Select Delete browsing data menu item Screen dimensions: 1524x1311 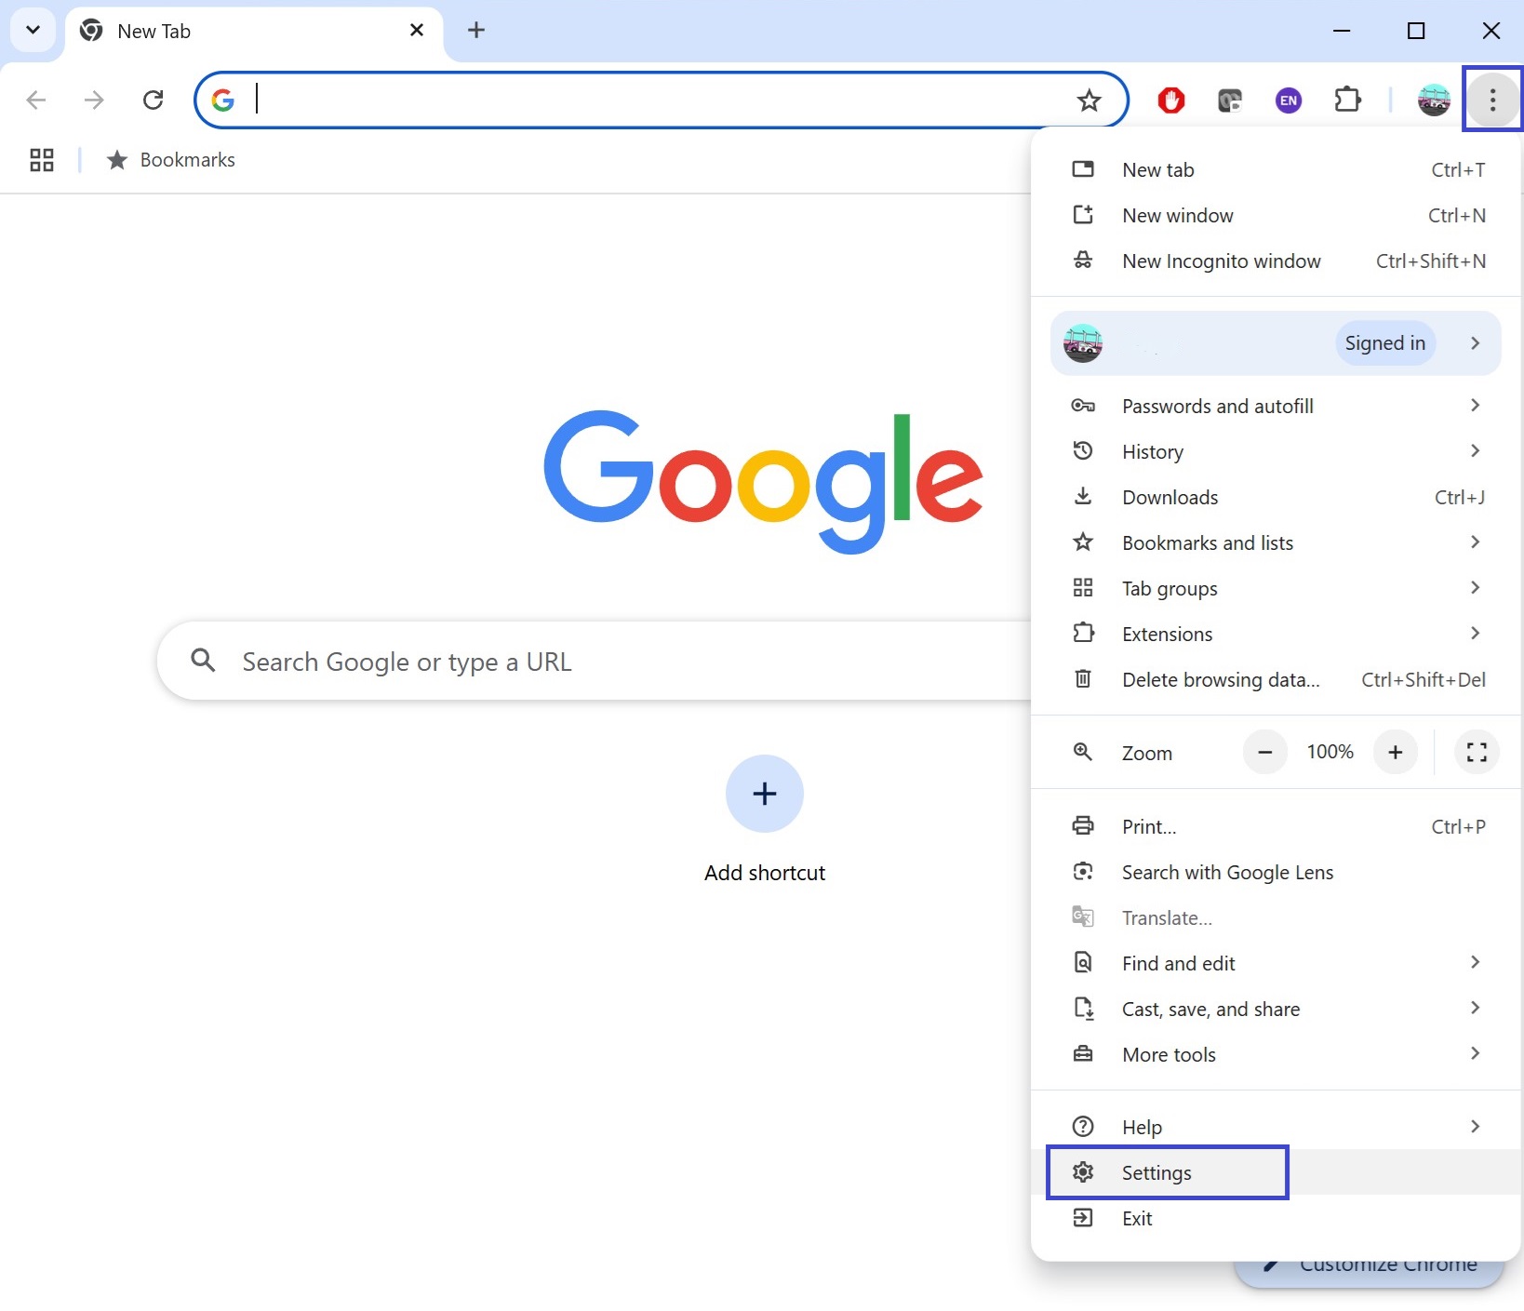coord(1277,679)
